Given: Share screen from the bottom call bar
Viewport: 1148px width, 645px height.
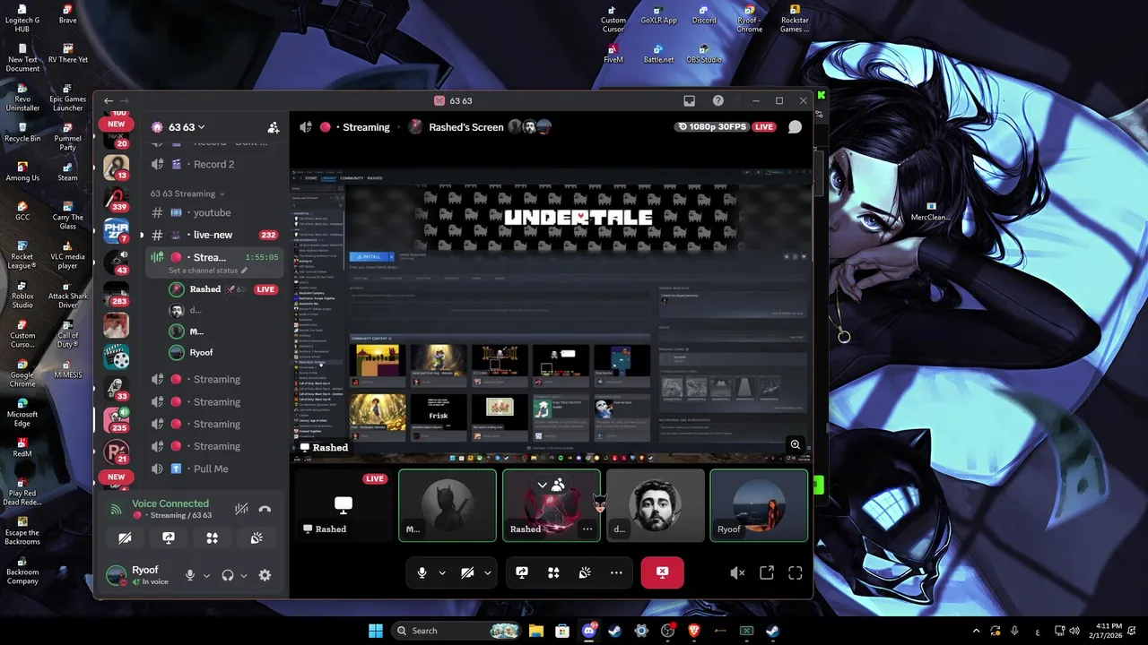Looking at the screenshot, I should coord(522,572).
